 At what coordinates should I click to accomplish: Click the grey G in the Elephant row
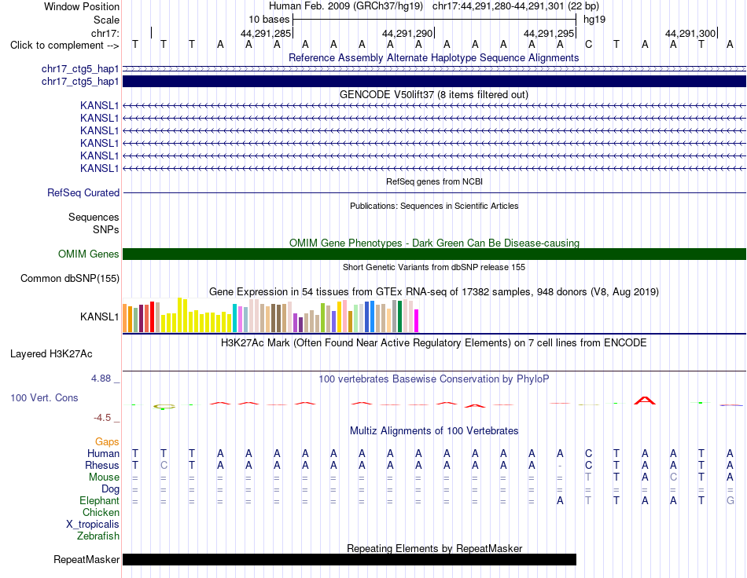tap(730, 500)
